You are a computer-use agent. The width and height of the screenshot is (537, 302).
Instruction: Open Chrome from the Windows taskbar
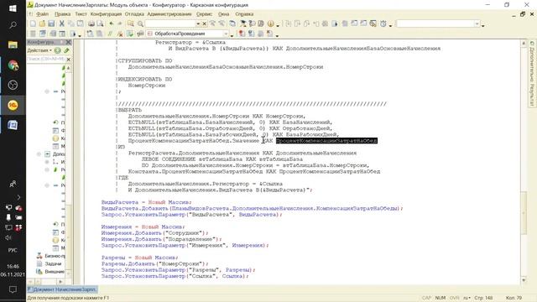[x=13, y=65]
